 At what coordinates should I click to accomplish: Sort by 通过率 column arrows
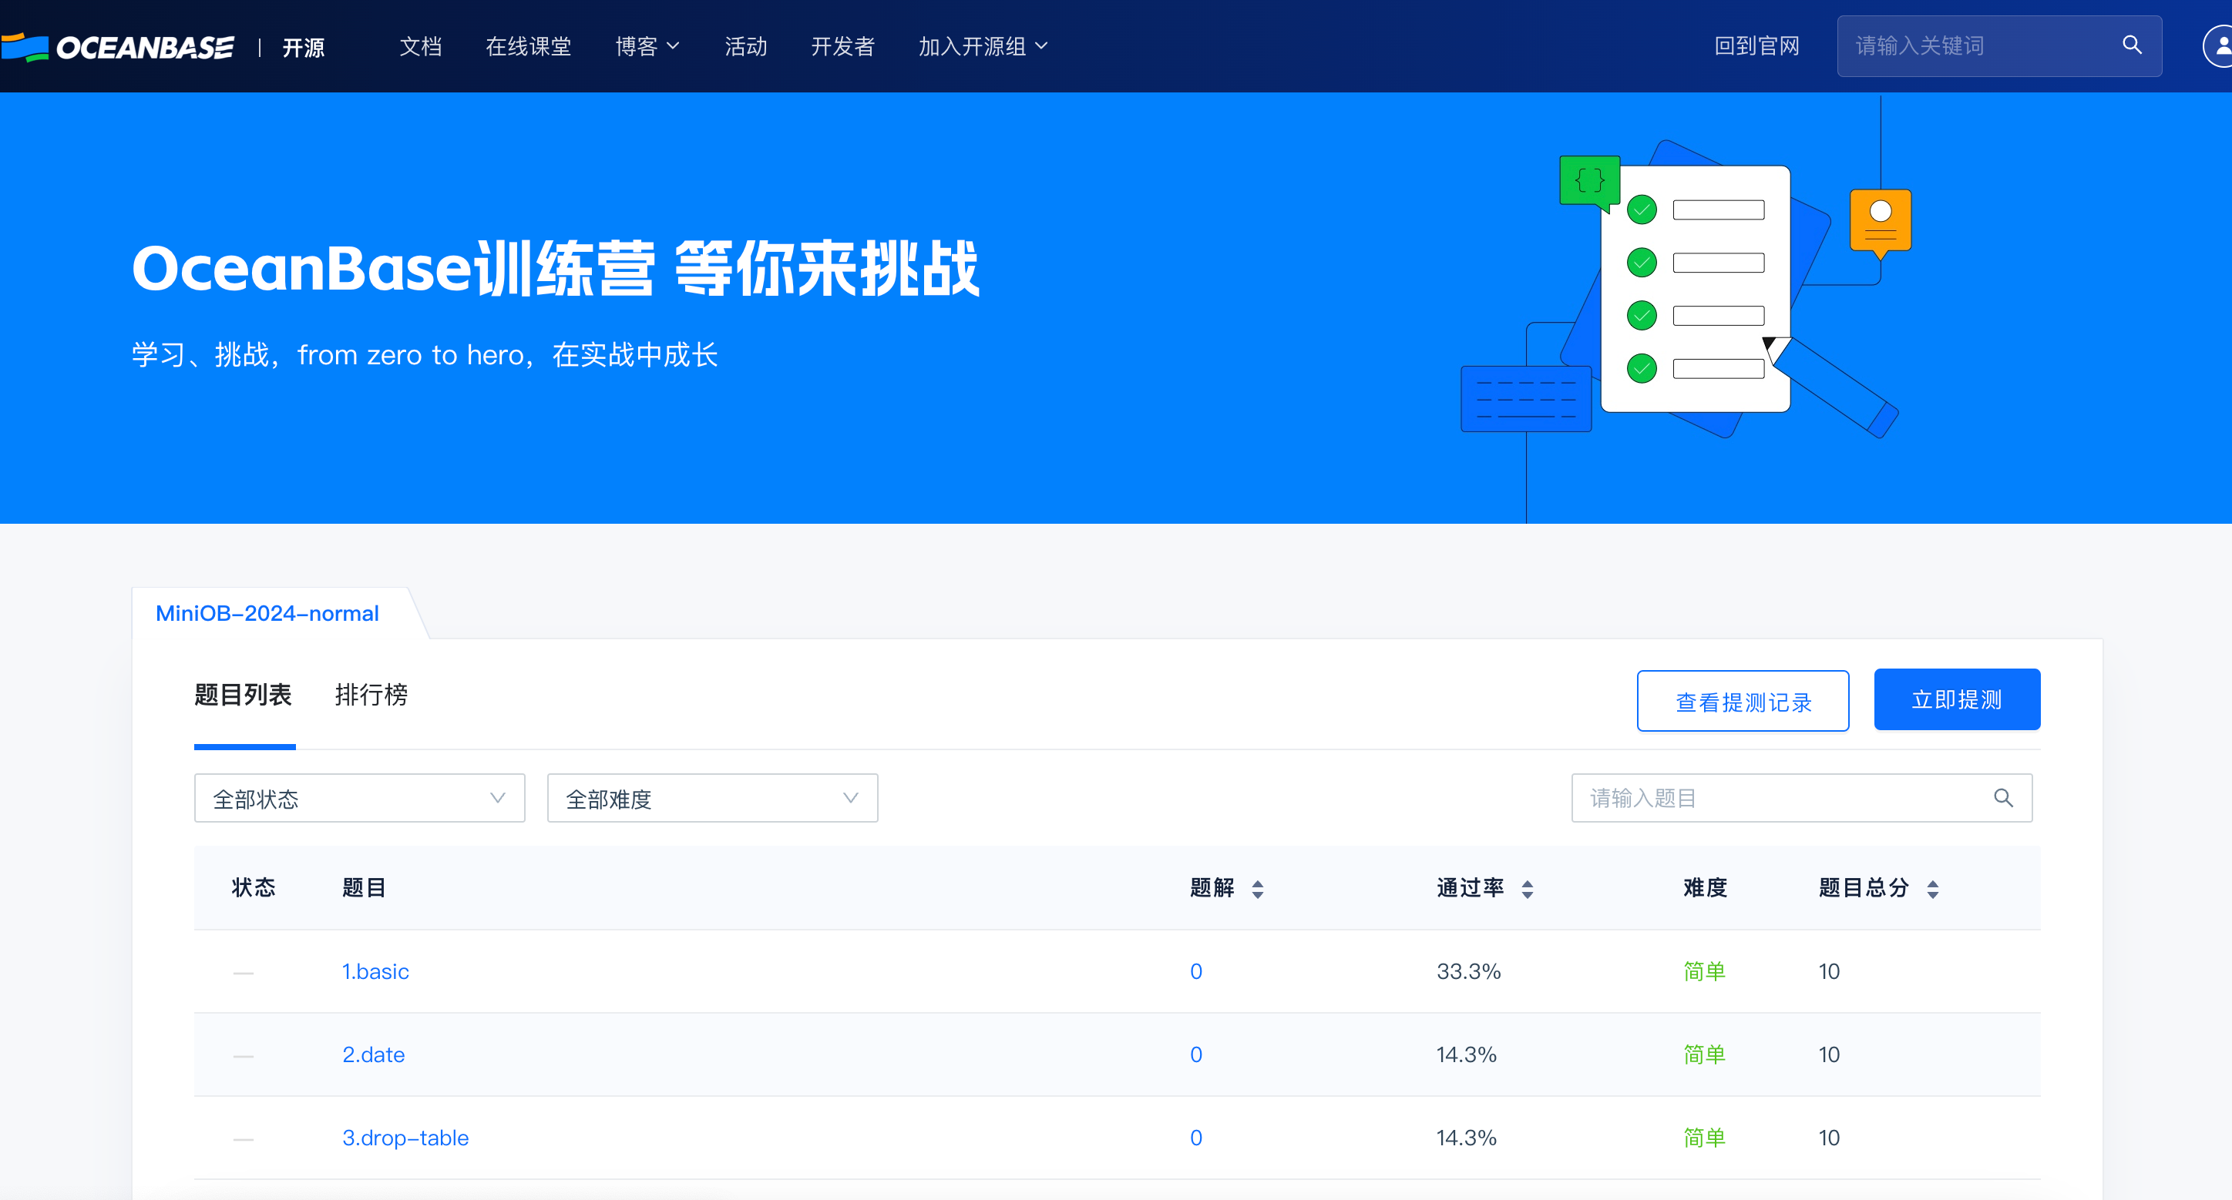1527,888
